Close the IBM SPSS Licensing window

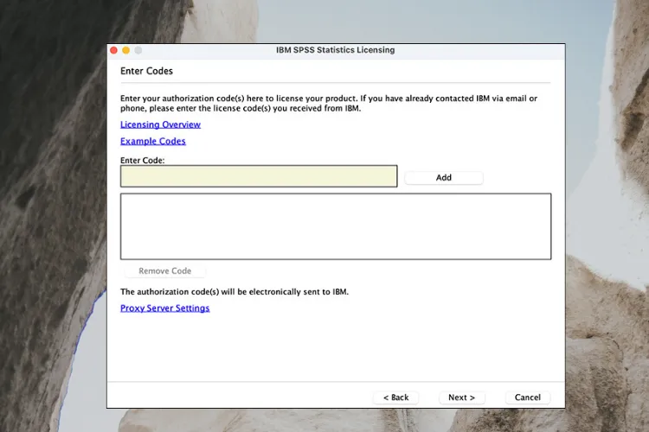pos(113,51)
